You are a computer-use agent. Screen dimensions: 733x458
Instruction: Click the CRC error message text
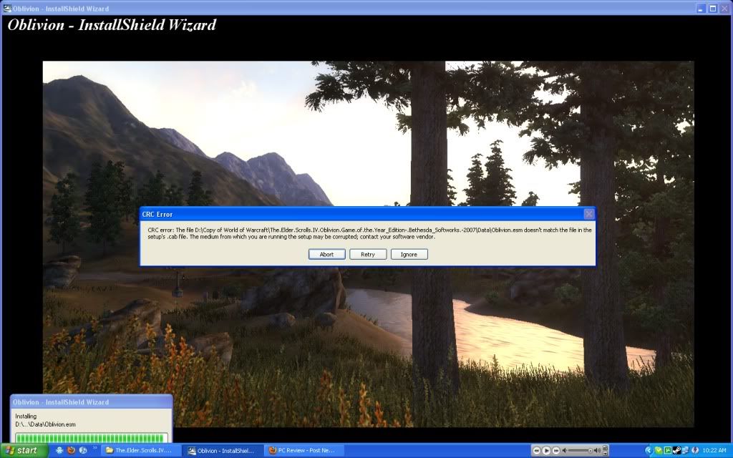point(369,233)
